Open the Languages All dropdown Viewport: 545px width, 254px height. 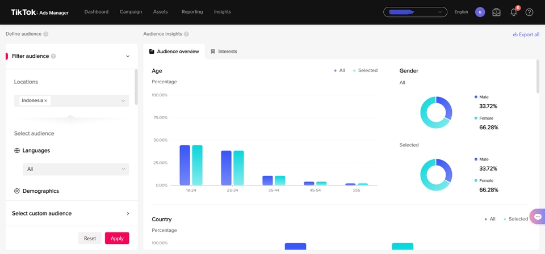[x=76, y=170]
